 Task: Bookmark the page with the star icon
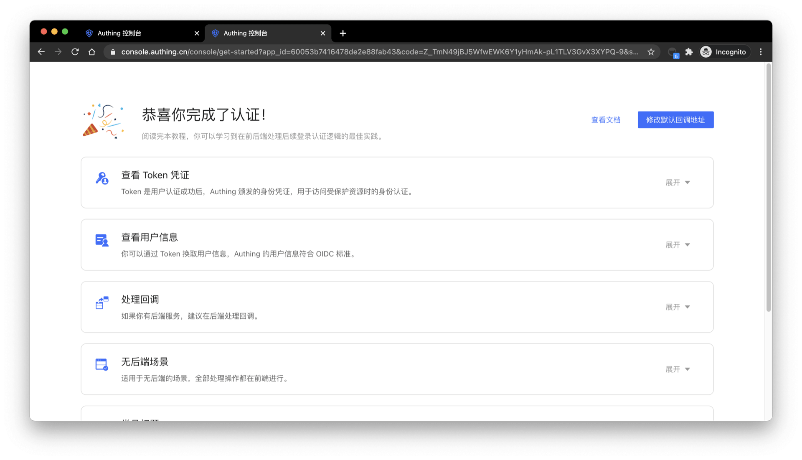(x=651, y=52)
